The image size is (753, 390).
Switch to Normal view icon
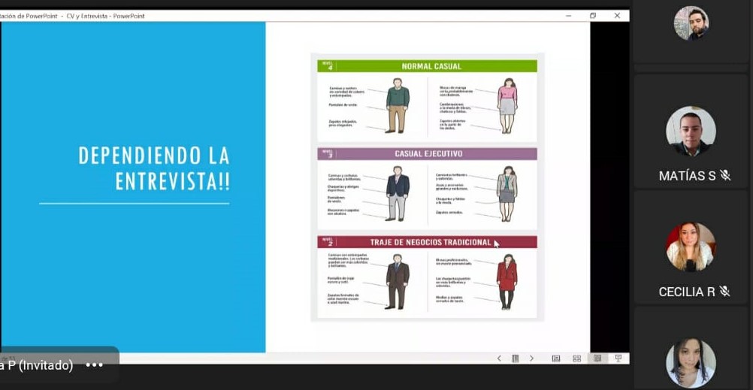point(556,358)
